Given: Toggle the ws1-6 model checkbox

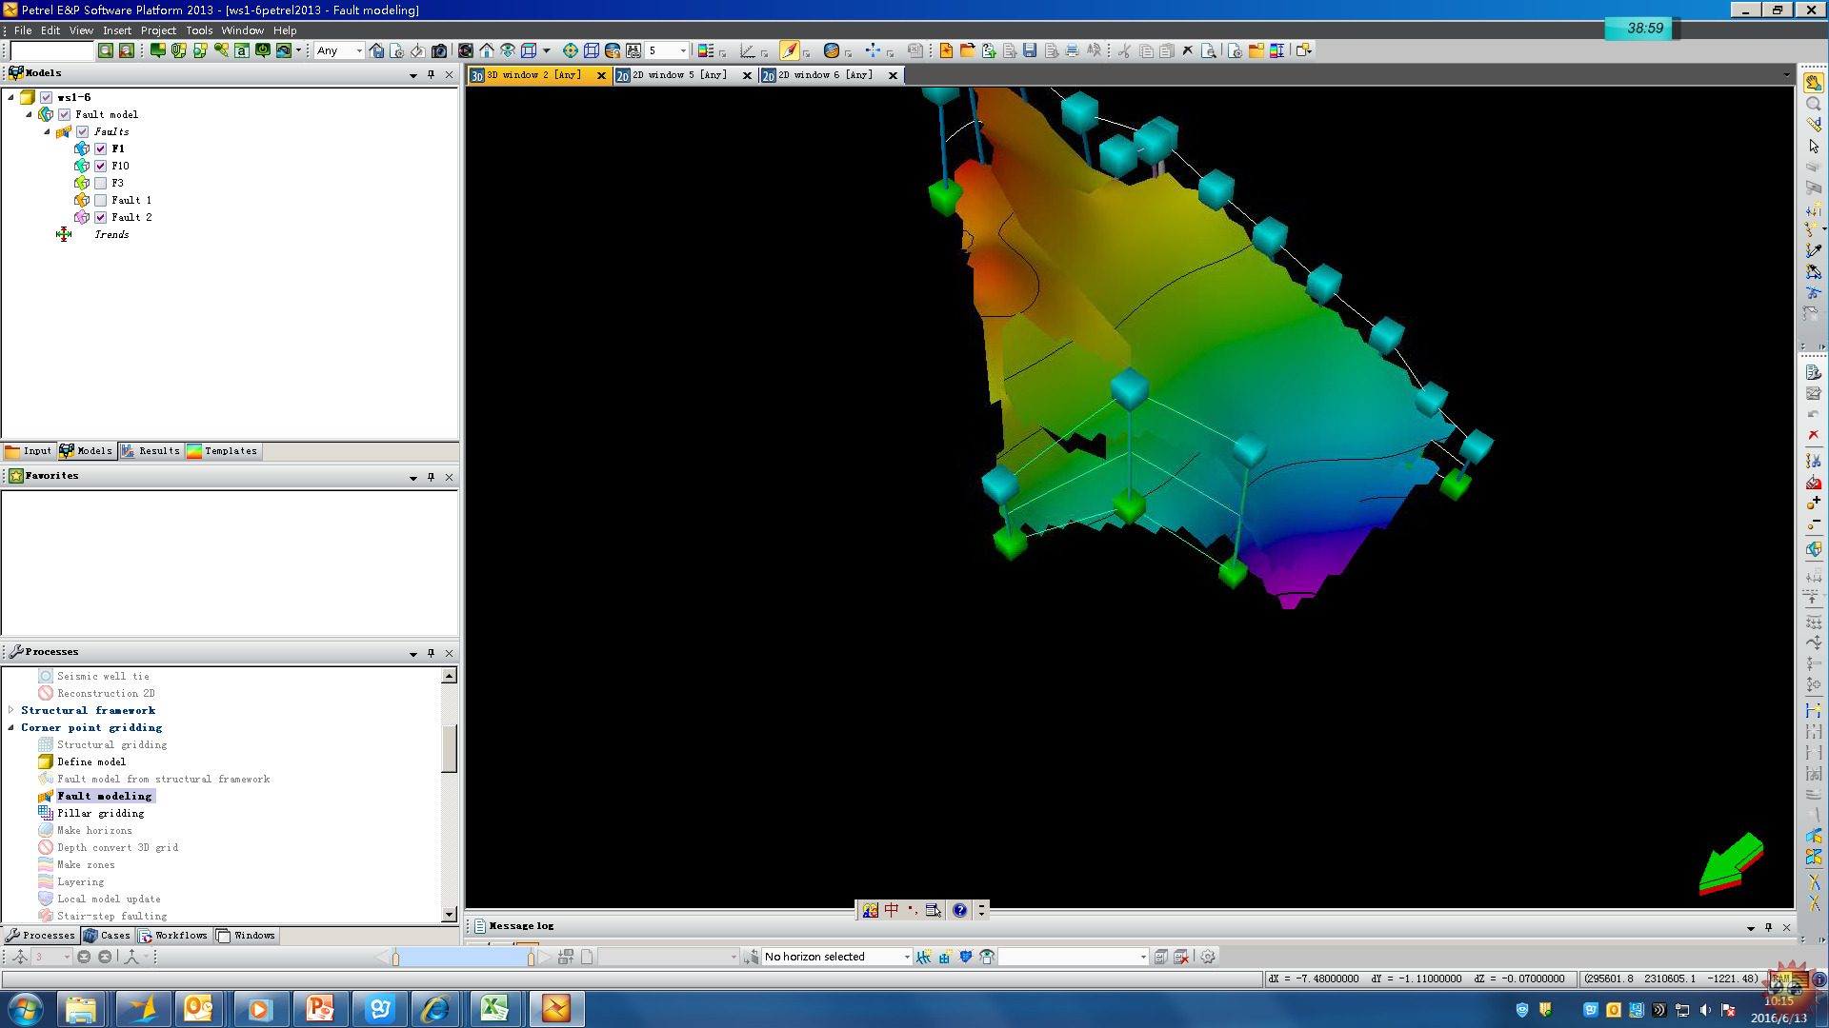Looking at the screenshot, I should tap(46, 97).
